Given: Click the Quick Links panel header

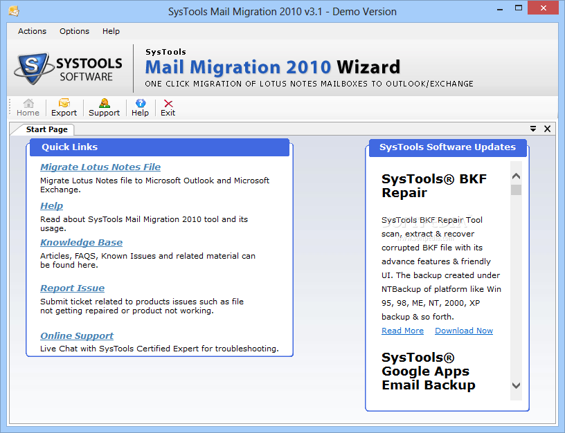Looking at the screenshot, I should pyautogui.click(x=159, y=147).
